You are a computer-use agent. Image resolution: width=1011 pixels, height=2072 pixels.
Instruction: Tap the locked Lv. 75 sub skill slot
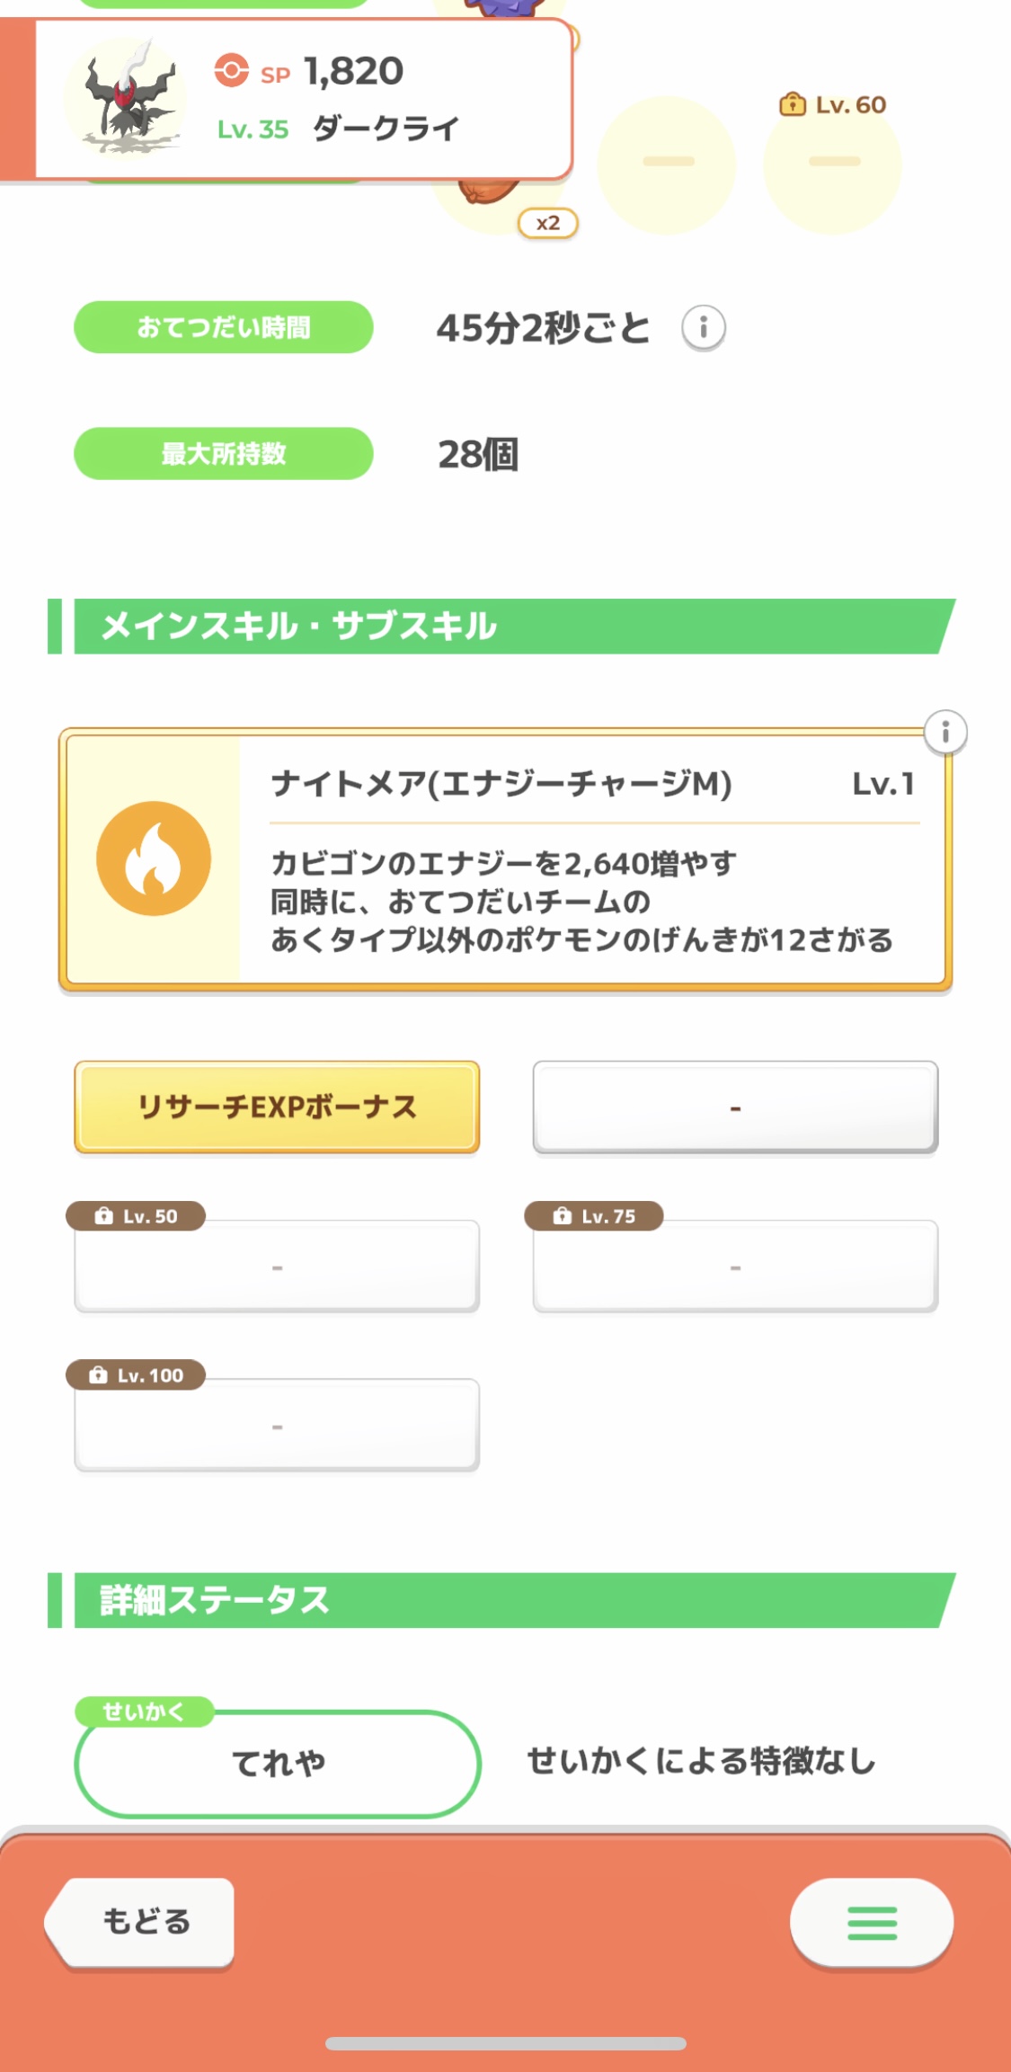click(735, 1265)
